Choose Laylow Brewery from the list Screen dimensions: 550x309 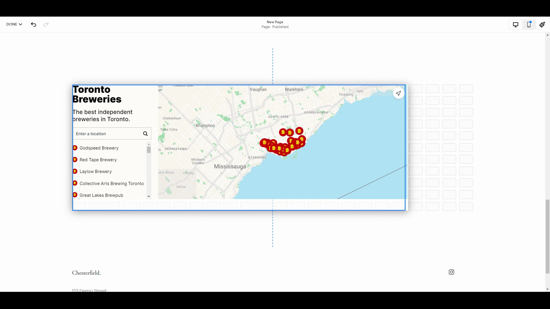96,171
